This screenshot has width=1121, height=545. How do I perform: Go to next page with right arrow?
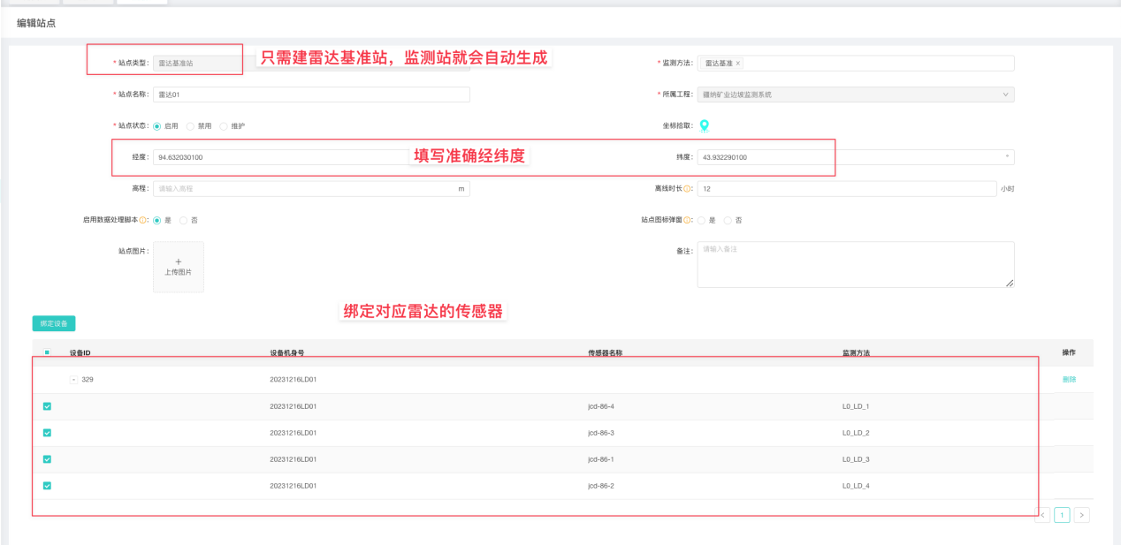[x=1082, y=515]
